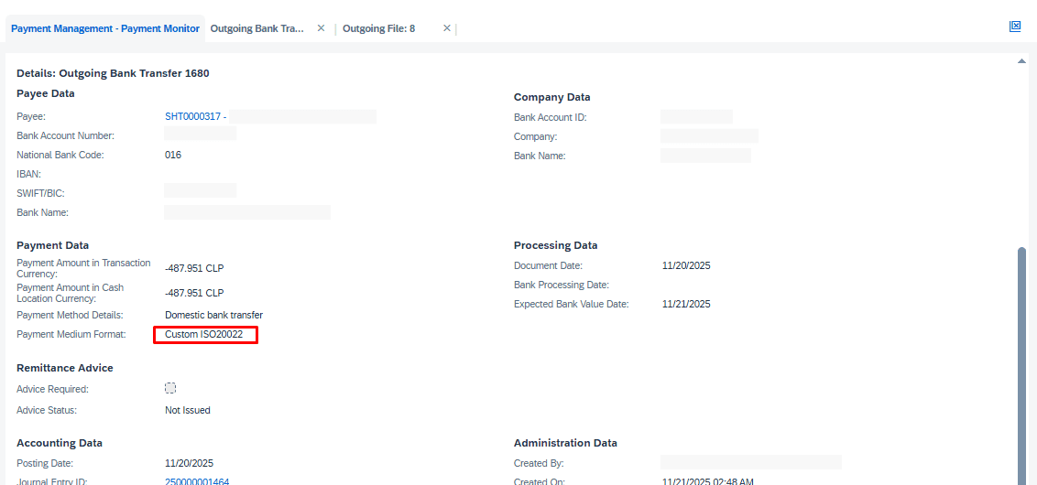Open payee link SHT0000317
The height and width of the screenshot is (485, 1037).
coord(192,116)
